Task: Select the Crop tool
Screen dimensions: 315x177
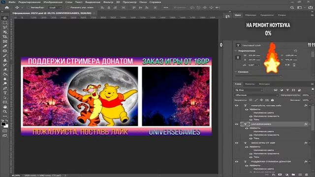Action: pos(5,37)
